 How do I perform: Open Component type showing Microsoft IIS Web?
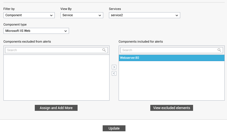click(36, 31)
